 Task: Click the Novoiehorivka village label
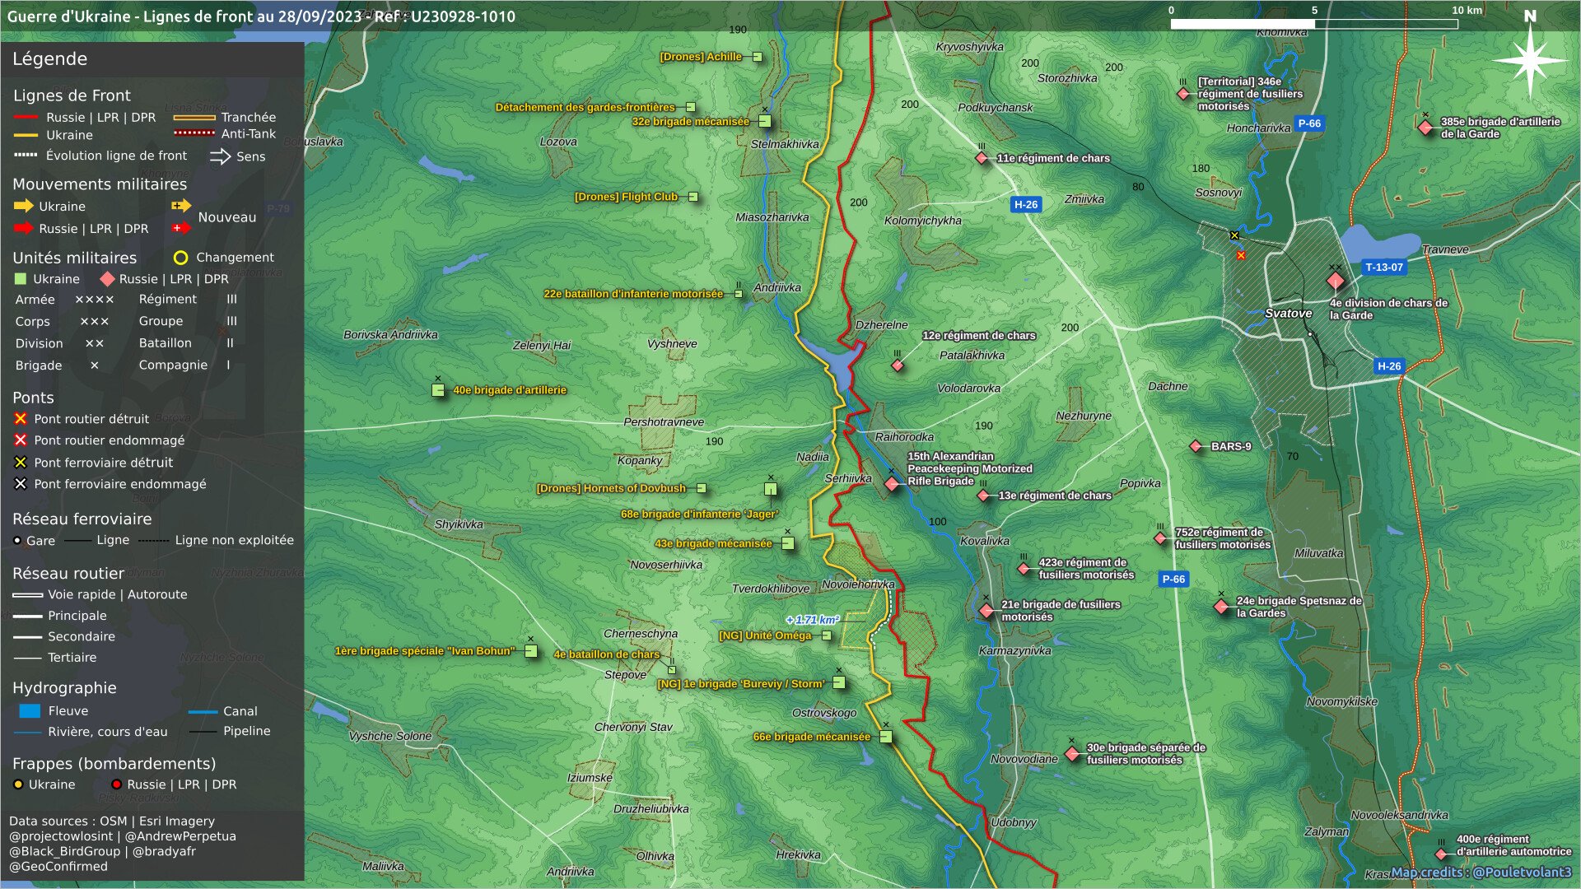[858, 584]
